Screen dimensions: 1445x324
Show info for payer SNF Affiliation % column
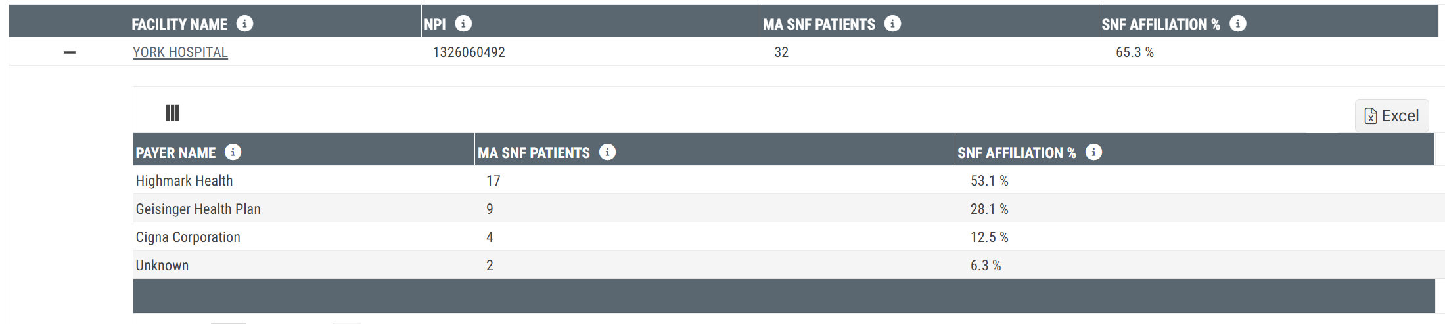click(1093, 152)
